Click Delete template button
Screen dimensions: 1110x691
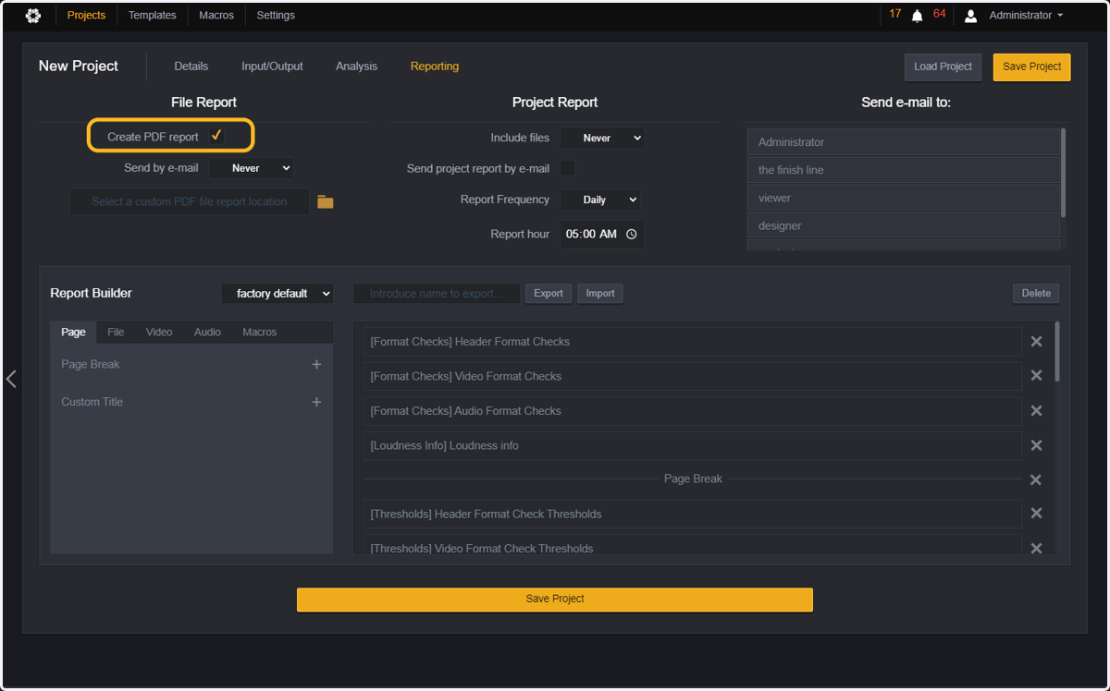click(1036, 293)
